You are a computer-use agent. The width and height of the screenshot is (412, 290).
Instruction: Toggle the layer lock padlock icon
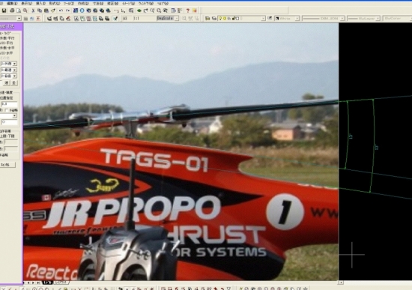pos(234,19)
